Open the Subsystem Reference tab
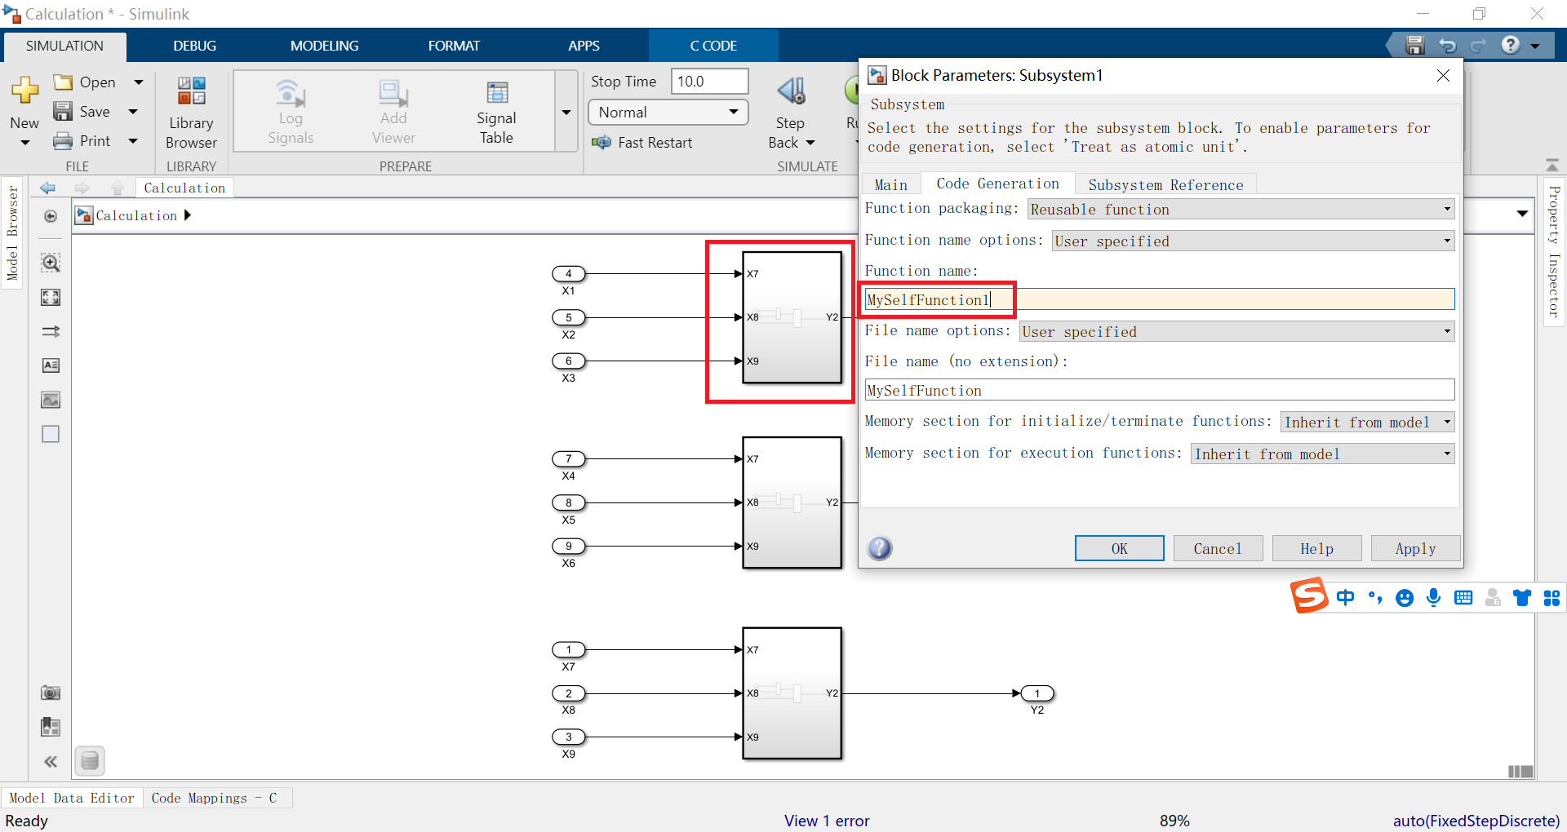Image resolution: width=1567 pixels, height=832 pixels. (x=1165, y=185)
